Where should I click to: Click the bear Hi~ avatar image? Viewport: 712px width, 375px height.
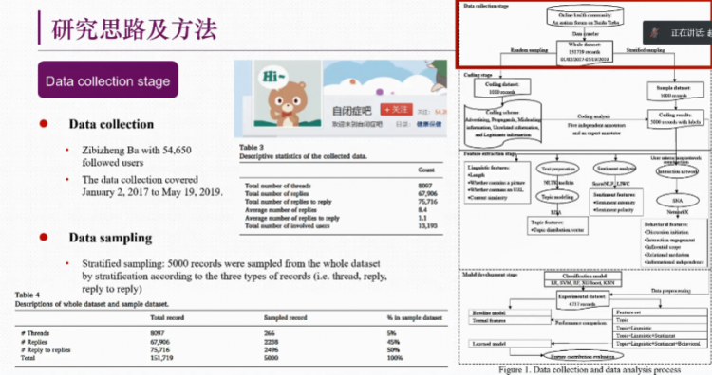coord(288,94)
